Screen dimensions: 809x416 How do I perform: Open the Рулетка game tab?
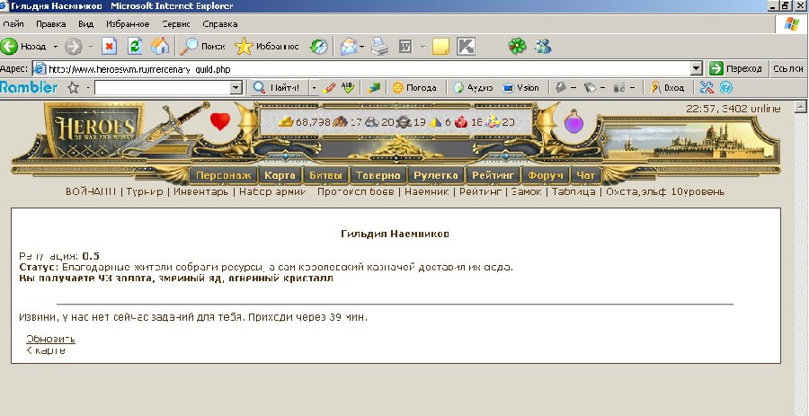click(437, 175)
